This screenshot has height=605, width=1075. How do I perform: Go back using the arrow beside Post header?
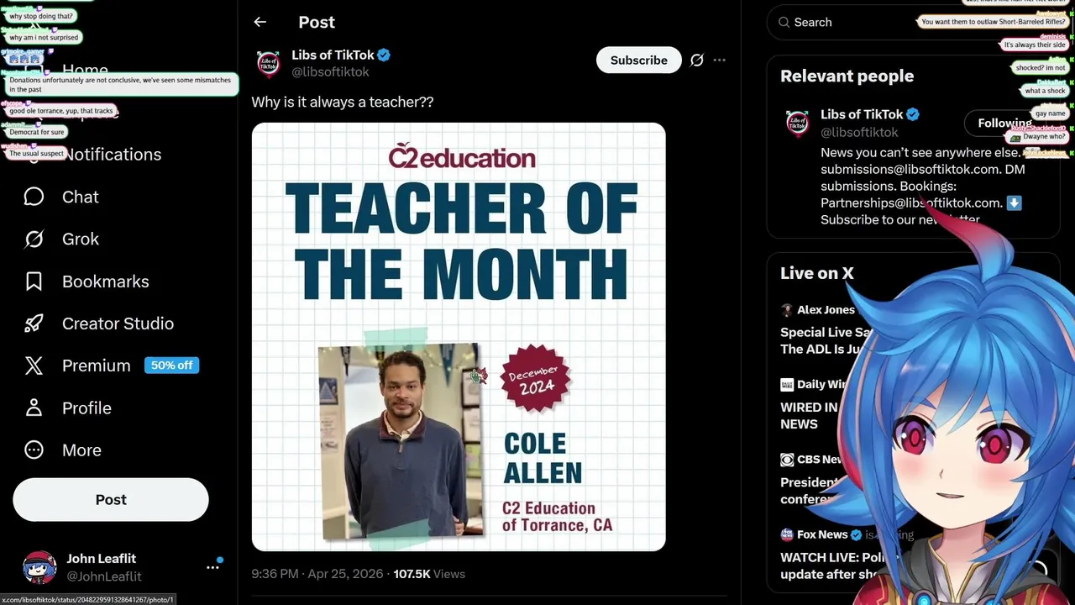260,23
